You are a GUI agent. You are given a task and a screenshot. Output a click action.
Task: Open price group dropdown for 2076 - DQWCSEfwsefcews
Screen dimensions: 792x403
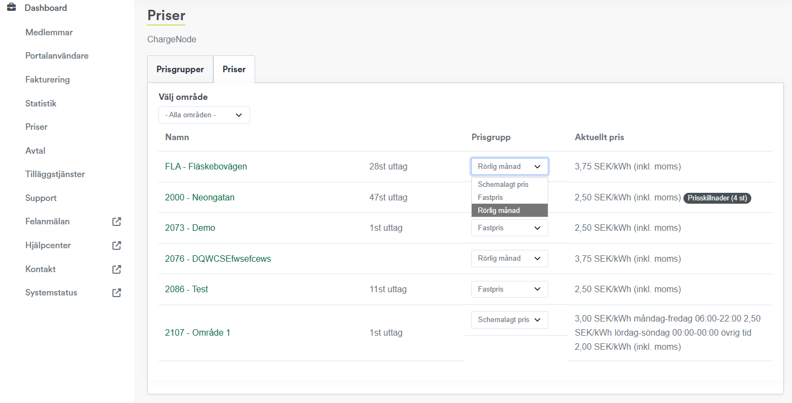509,259
